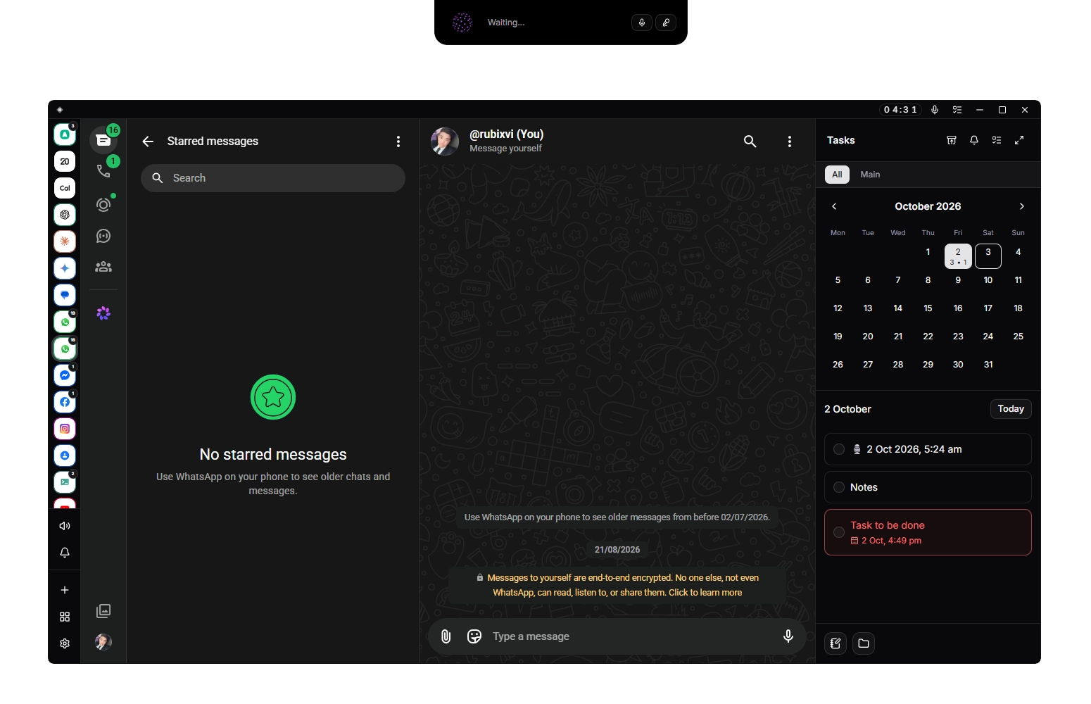Image resolution: width=1091 pixels, height=704 pixels.
Task: Open the WhatsApp Channels icon
Action: [x=103, y=236]
